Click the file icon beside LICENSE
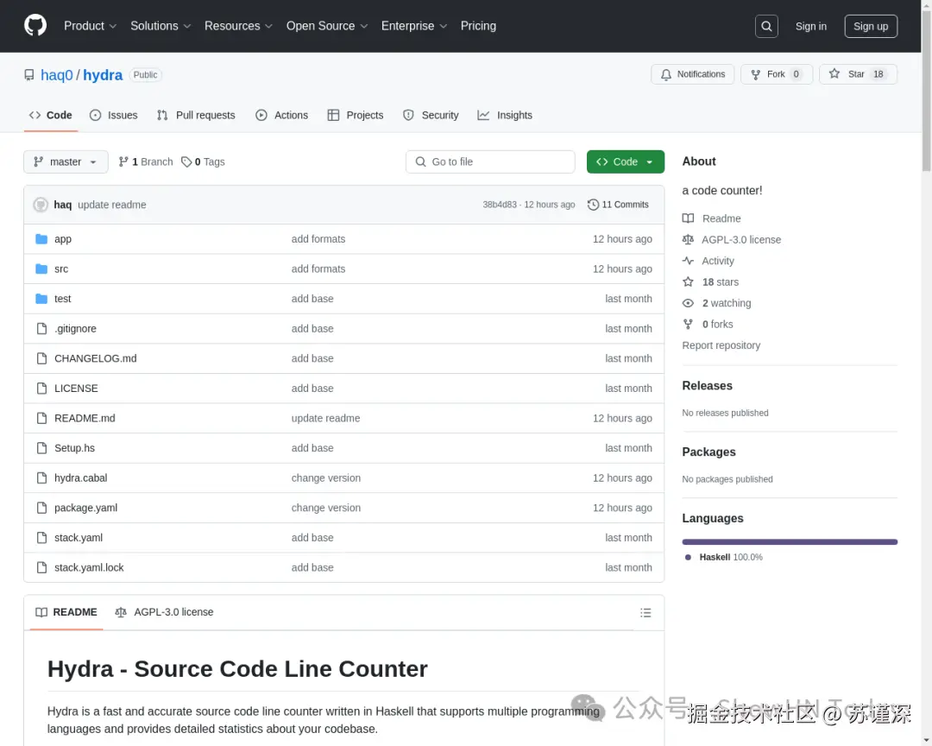This screenshot has height=746, width=932. coord(41,389)
